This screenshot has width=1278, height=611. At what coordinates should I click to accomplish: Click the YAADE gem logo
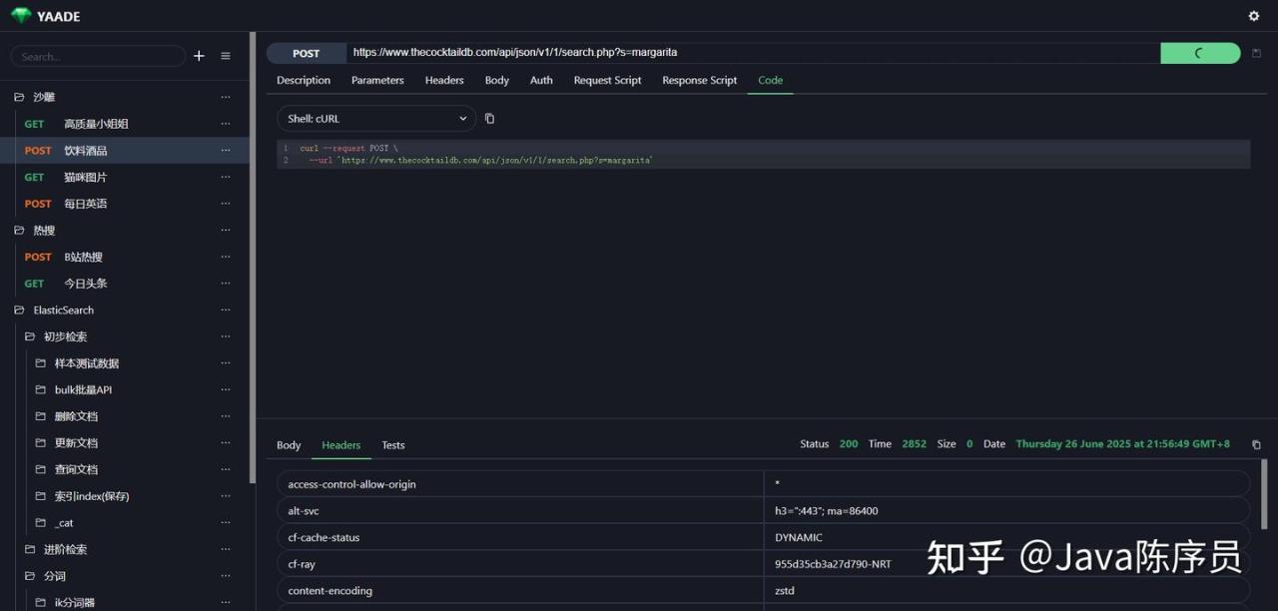point(21,16)
